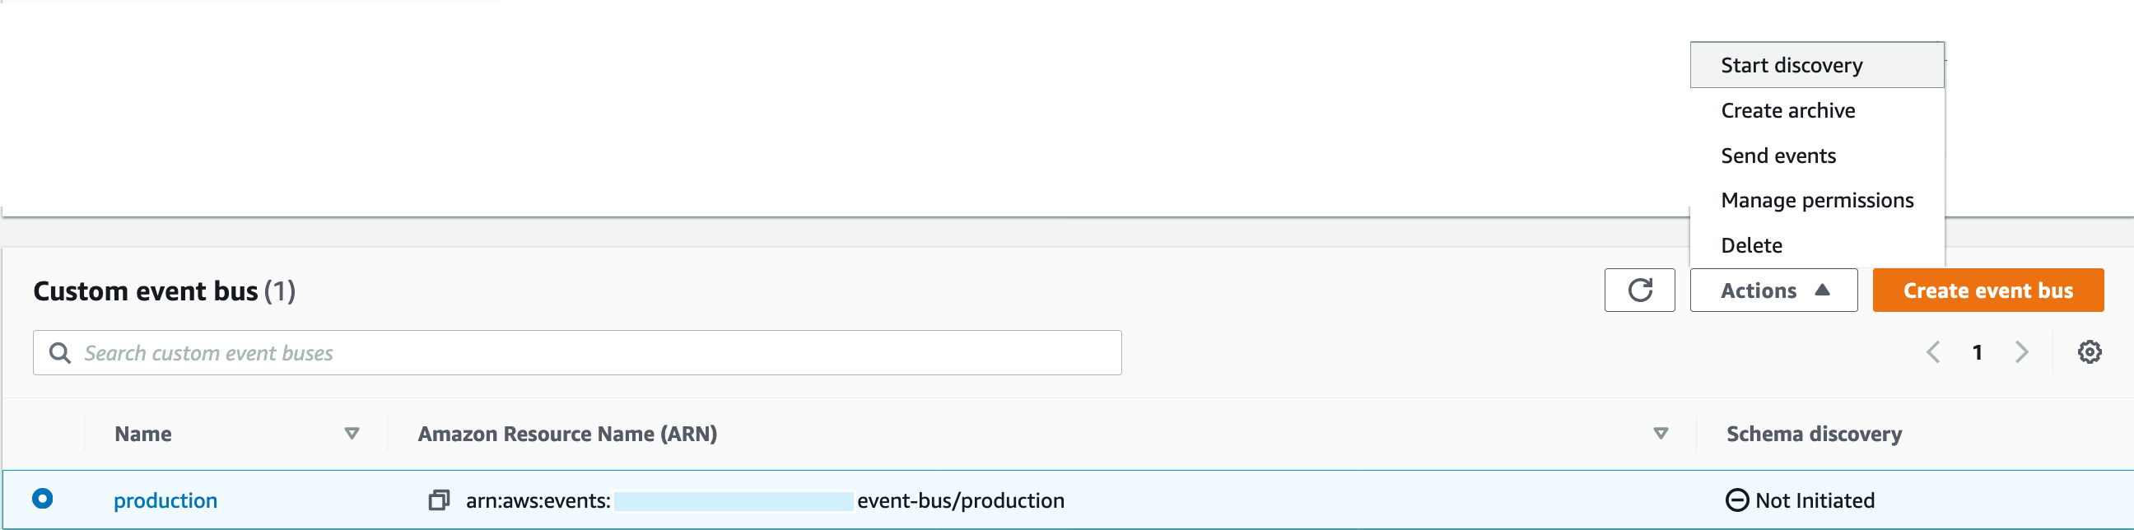Click the magnifying glass in the search box
The height and width of the screenshot is (530, 2134).
click(61, 353)
